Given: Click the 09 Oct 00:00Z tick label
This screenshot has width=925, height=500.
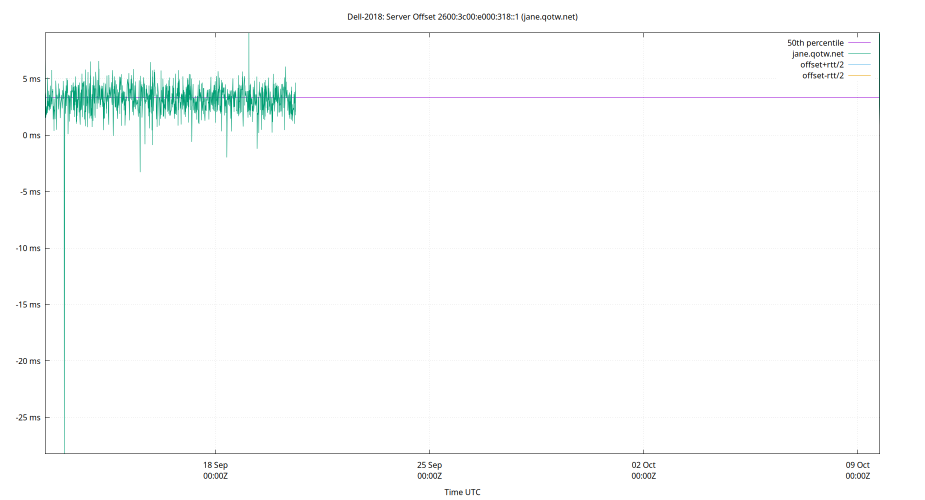Looking at the screenshot, I should [x=857, y=470].
